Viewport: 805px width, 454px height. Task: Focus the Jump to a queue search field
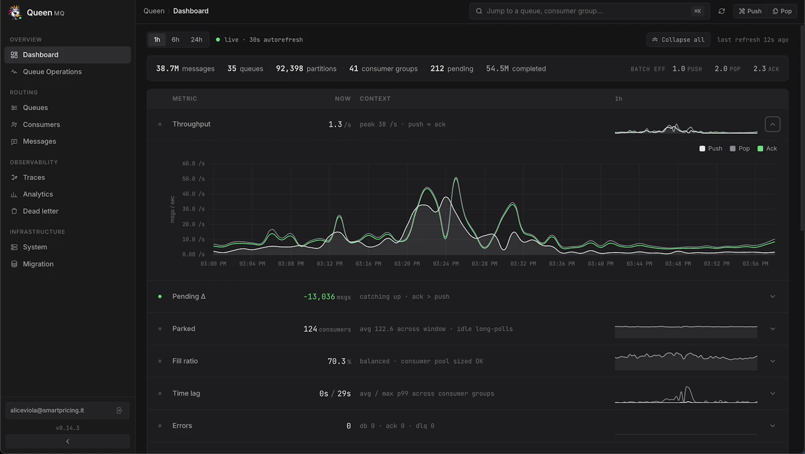pyautogui.click(x=589, y=11)
